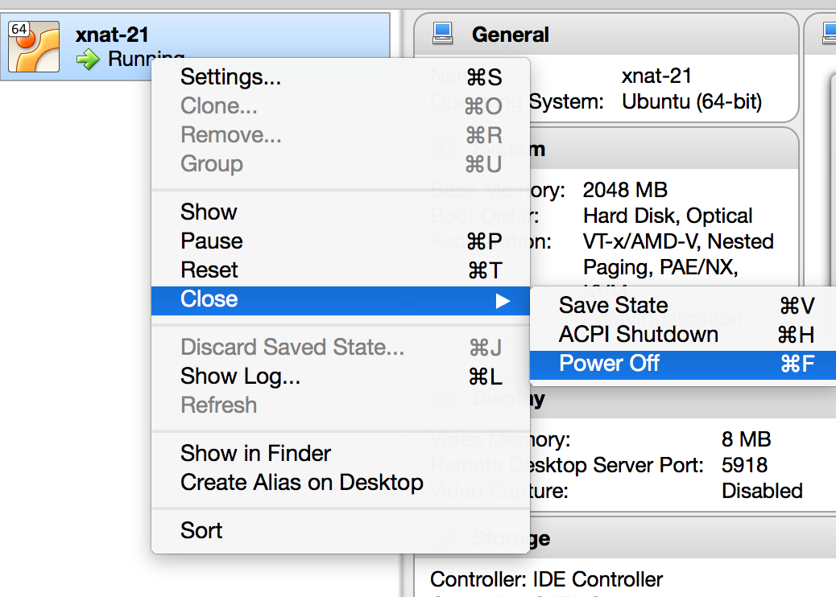
Task: Open Show Log... entry
Action: (240, 377)
